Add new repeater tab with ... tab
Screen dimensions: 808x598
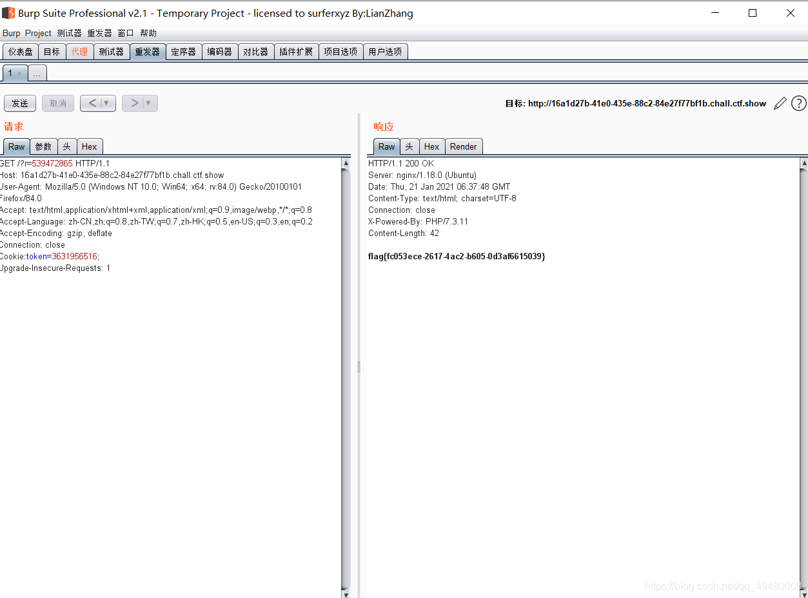(37, 74)
